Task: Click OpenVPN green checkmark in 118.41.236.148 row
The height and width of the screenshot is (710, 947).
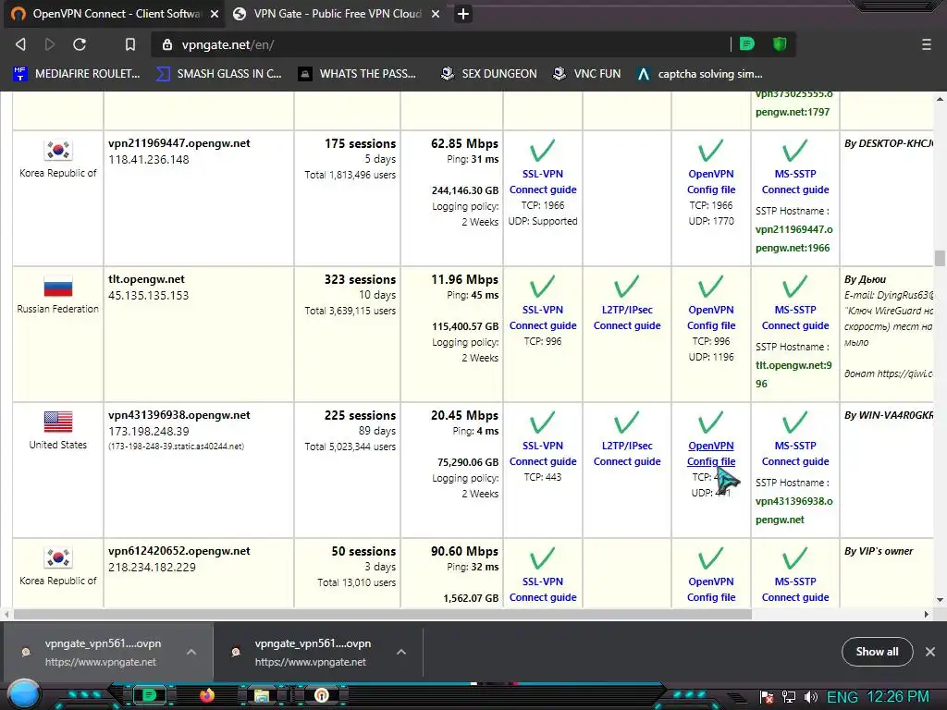Action: pos(711,151)
